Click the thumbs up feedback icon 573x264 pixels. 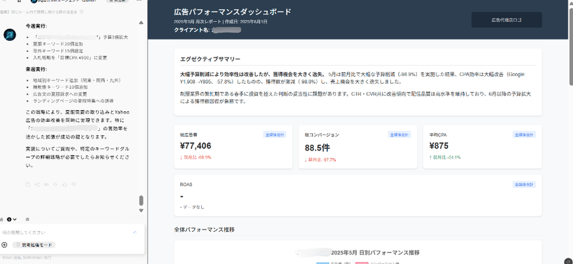click(65, 184)
